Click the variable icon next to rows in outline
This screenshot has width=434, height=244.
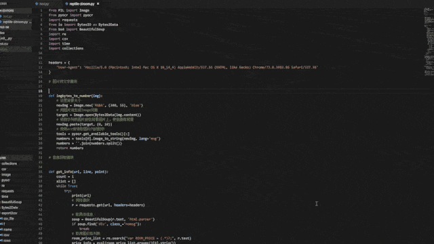[1, 241]
